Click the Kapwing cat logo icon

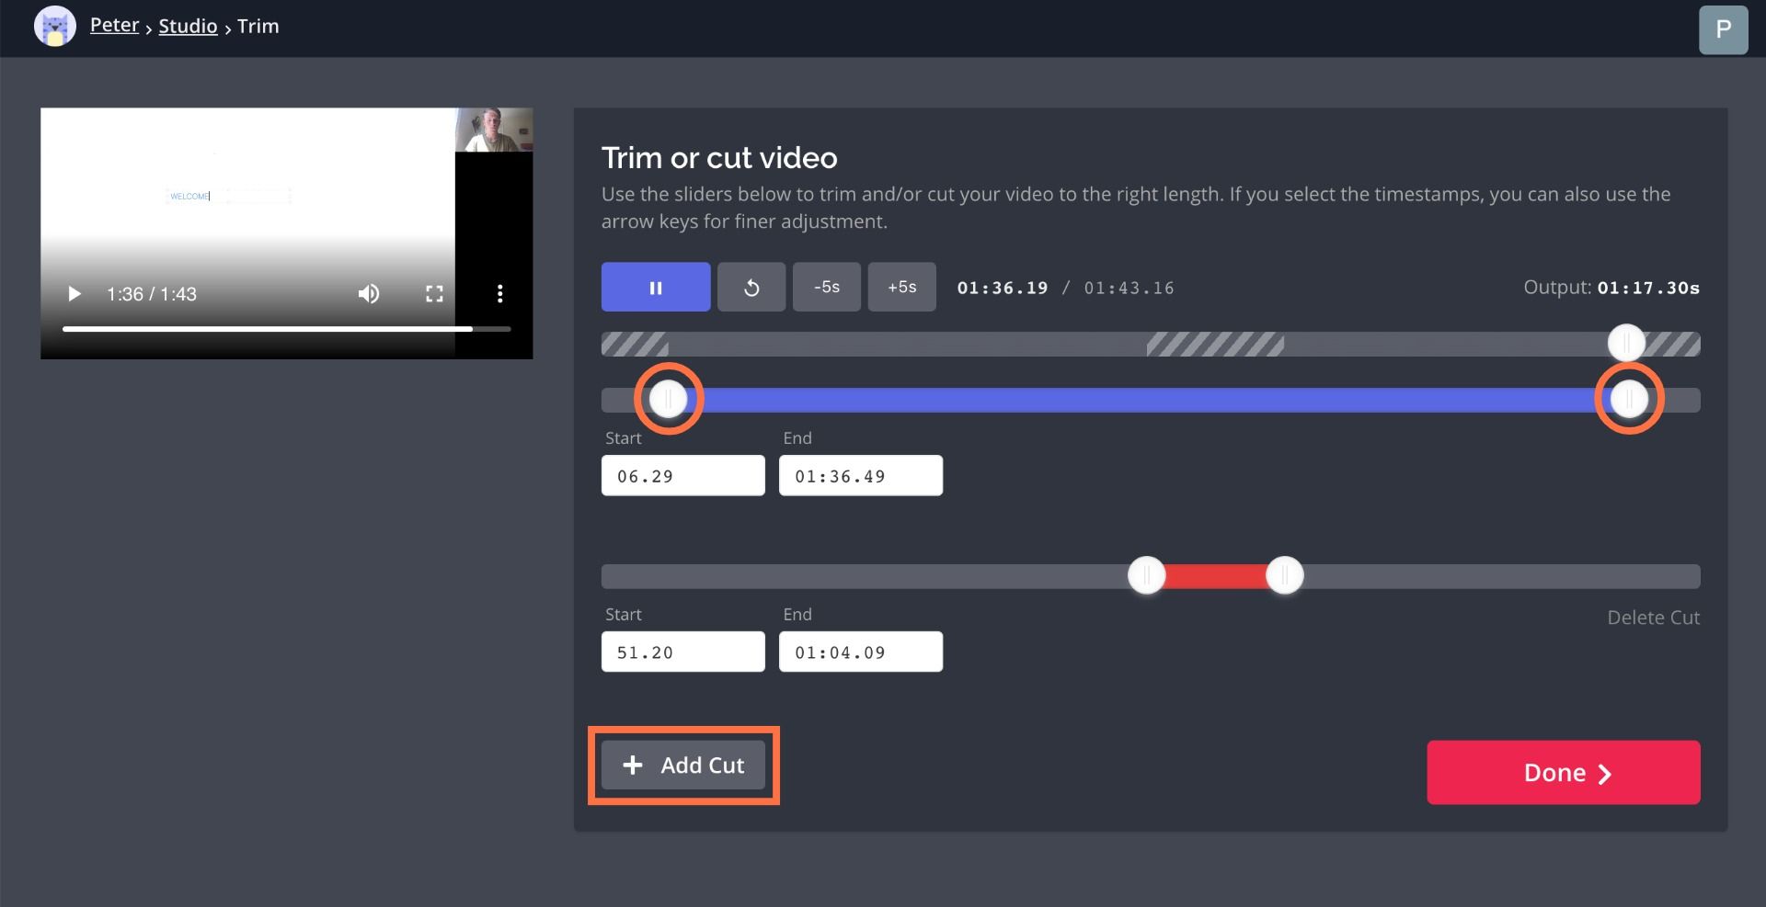(x=54, y=27)
